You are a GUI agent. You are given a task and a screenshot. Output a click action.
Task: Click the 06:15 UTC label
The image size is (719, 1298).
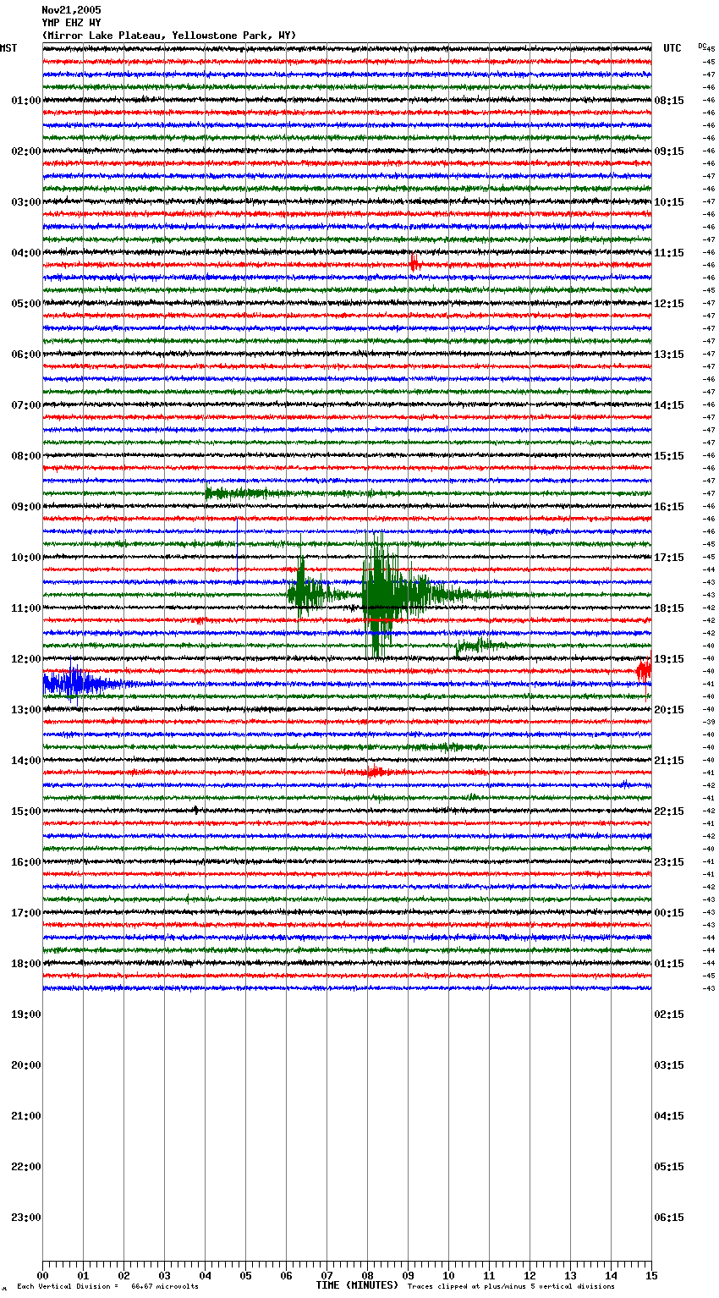669,1218
